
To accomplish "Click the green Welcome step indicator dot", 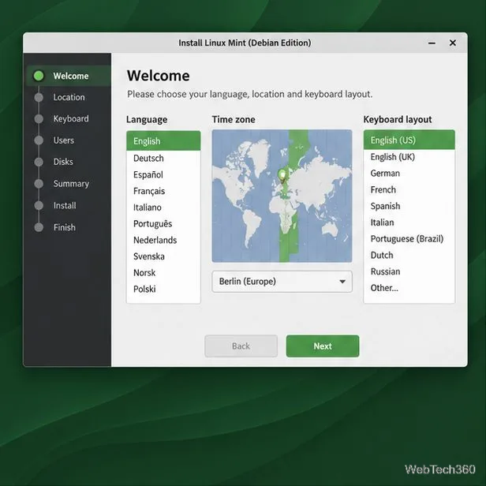I will [x=39, y=76].
